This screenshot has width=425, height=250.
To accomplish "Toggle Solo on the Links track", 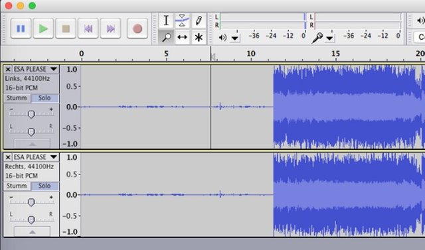I will (x=44, y=98).
